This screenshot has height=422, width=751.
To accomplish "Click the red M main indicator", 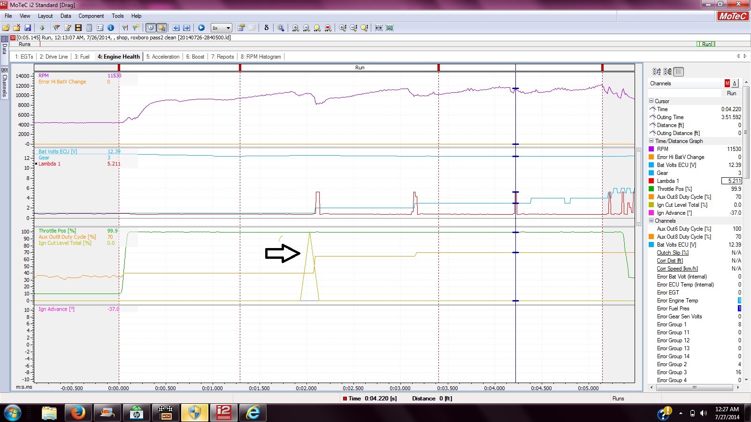I will [x=727, y=83].
